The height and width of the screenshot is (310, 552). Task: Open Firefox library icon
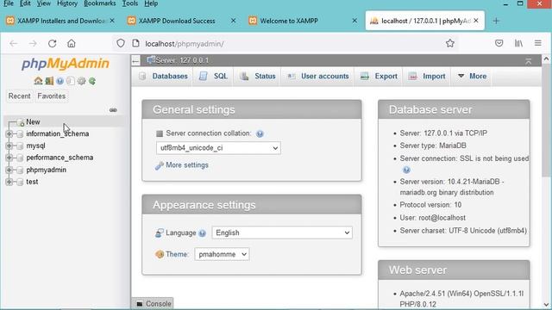(x=518, y=43)
